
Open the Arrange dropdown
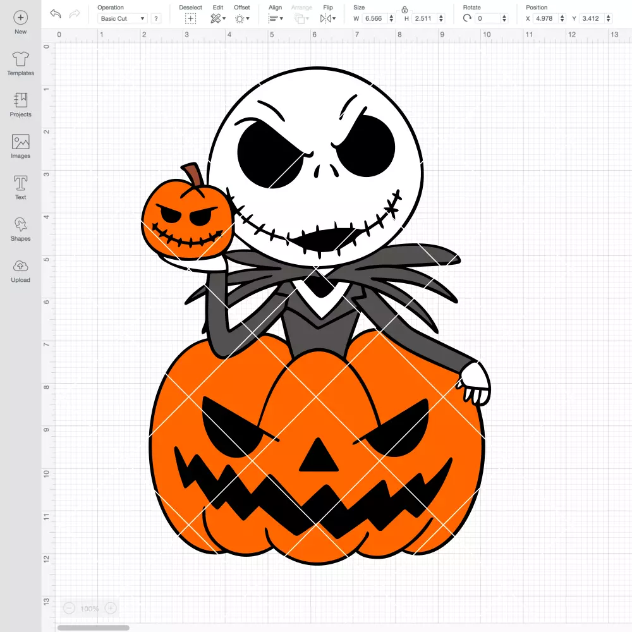(301, 18)
